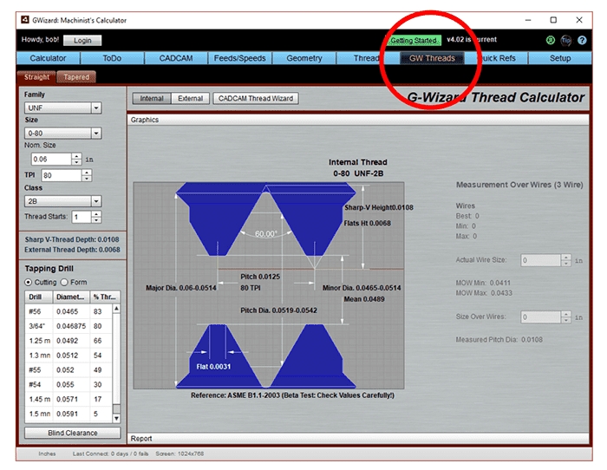Open the CADCAM Thread Wizard
The image size is (607, 470).
[x=256, y=98]
